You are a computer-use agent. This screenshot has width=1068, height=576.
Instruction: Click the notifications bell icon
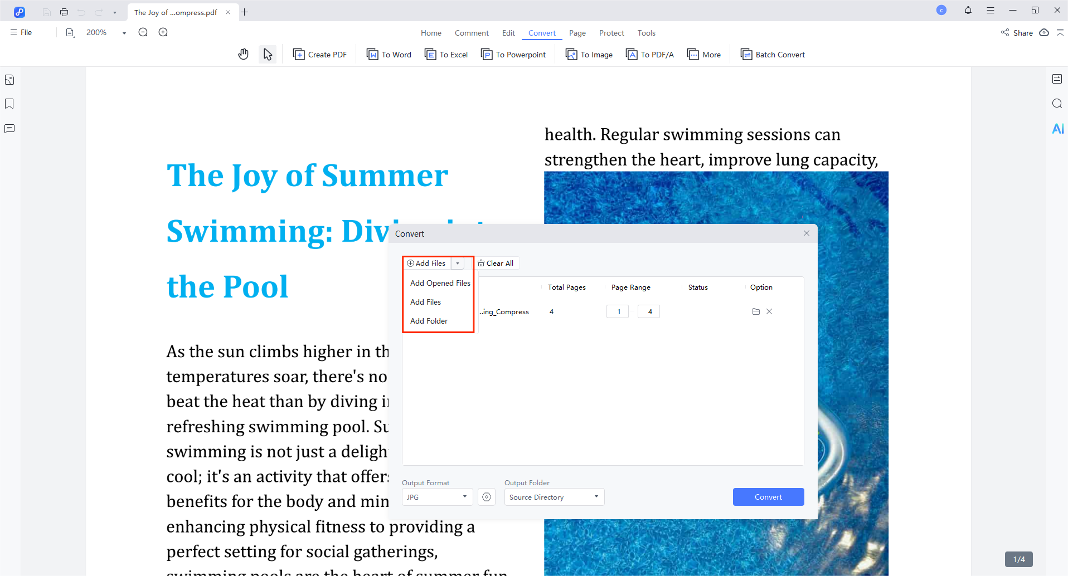click(968, 10)
